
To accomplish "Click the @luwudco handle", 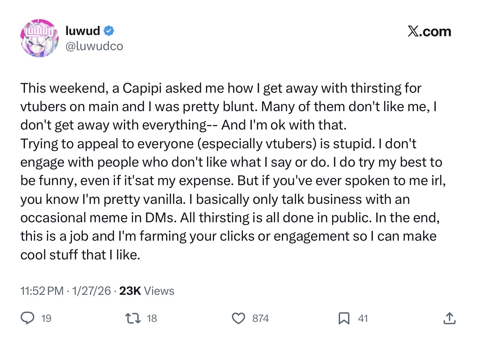I will pyautogui.click(x=94, y=46).
